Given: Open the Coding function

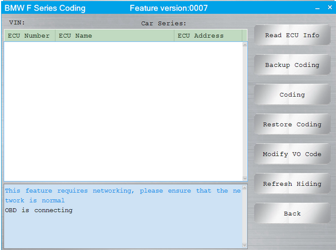Looking at the screenshot, I should pos(292,94).
